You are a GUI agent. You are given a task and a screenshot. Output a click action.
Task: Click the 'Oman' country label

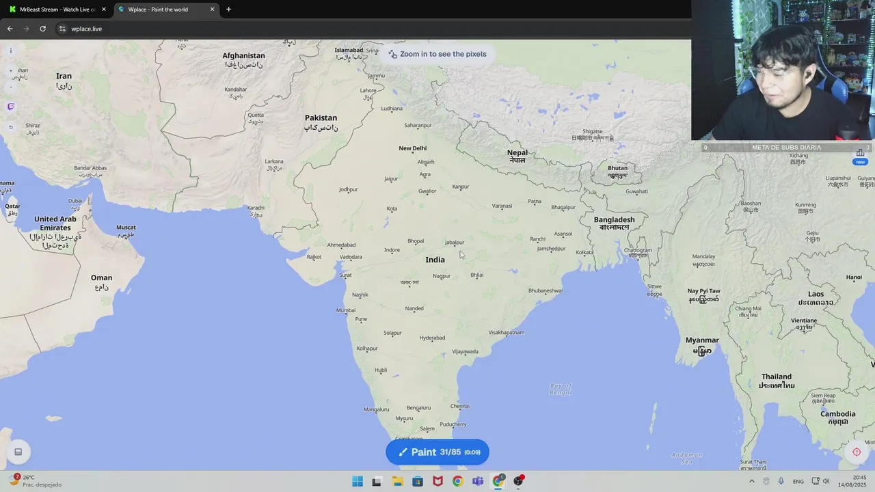click(101, 277)
